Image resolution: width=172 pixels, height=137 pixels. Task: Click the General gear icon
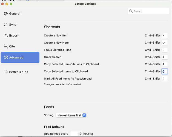(x=6, y=14)
